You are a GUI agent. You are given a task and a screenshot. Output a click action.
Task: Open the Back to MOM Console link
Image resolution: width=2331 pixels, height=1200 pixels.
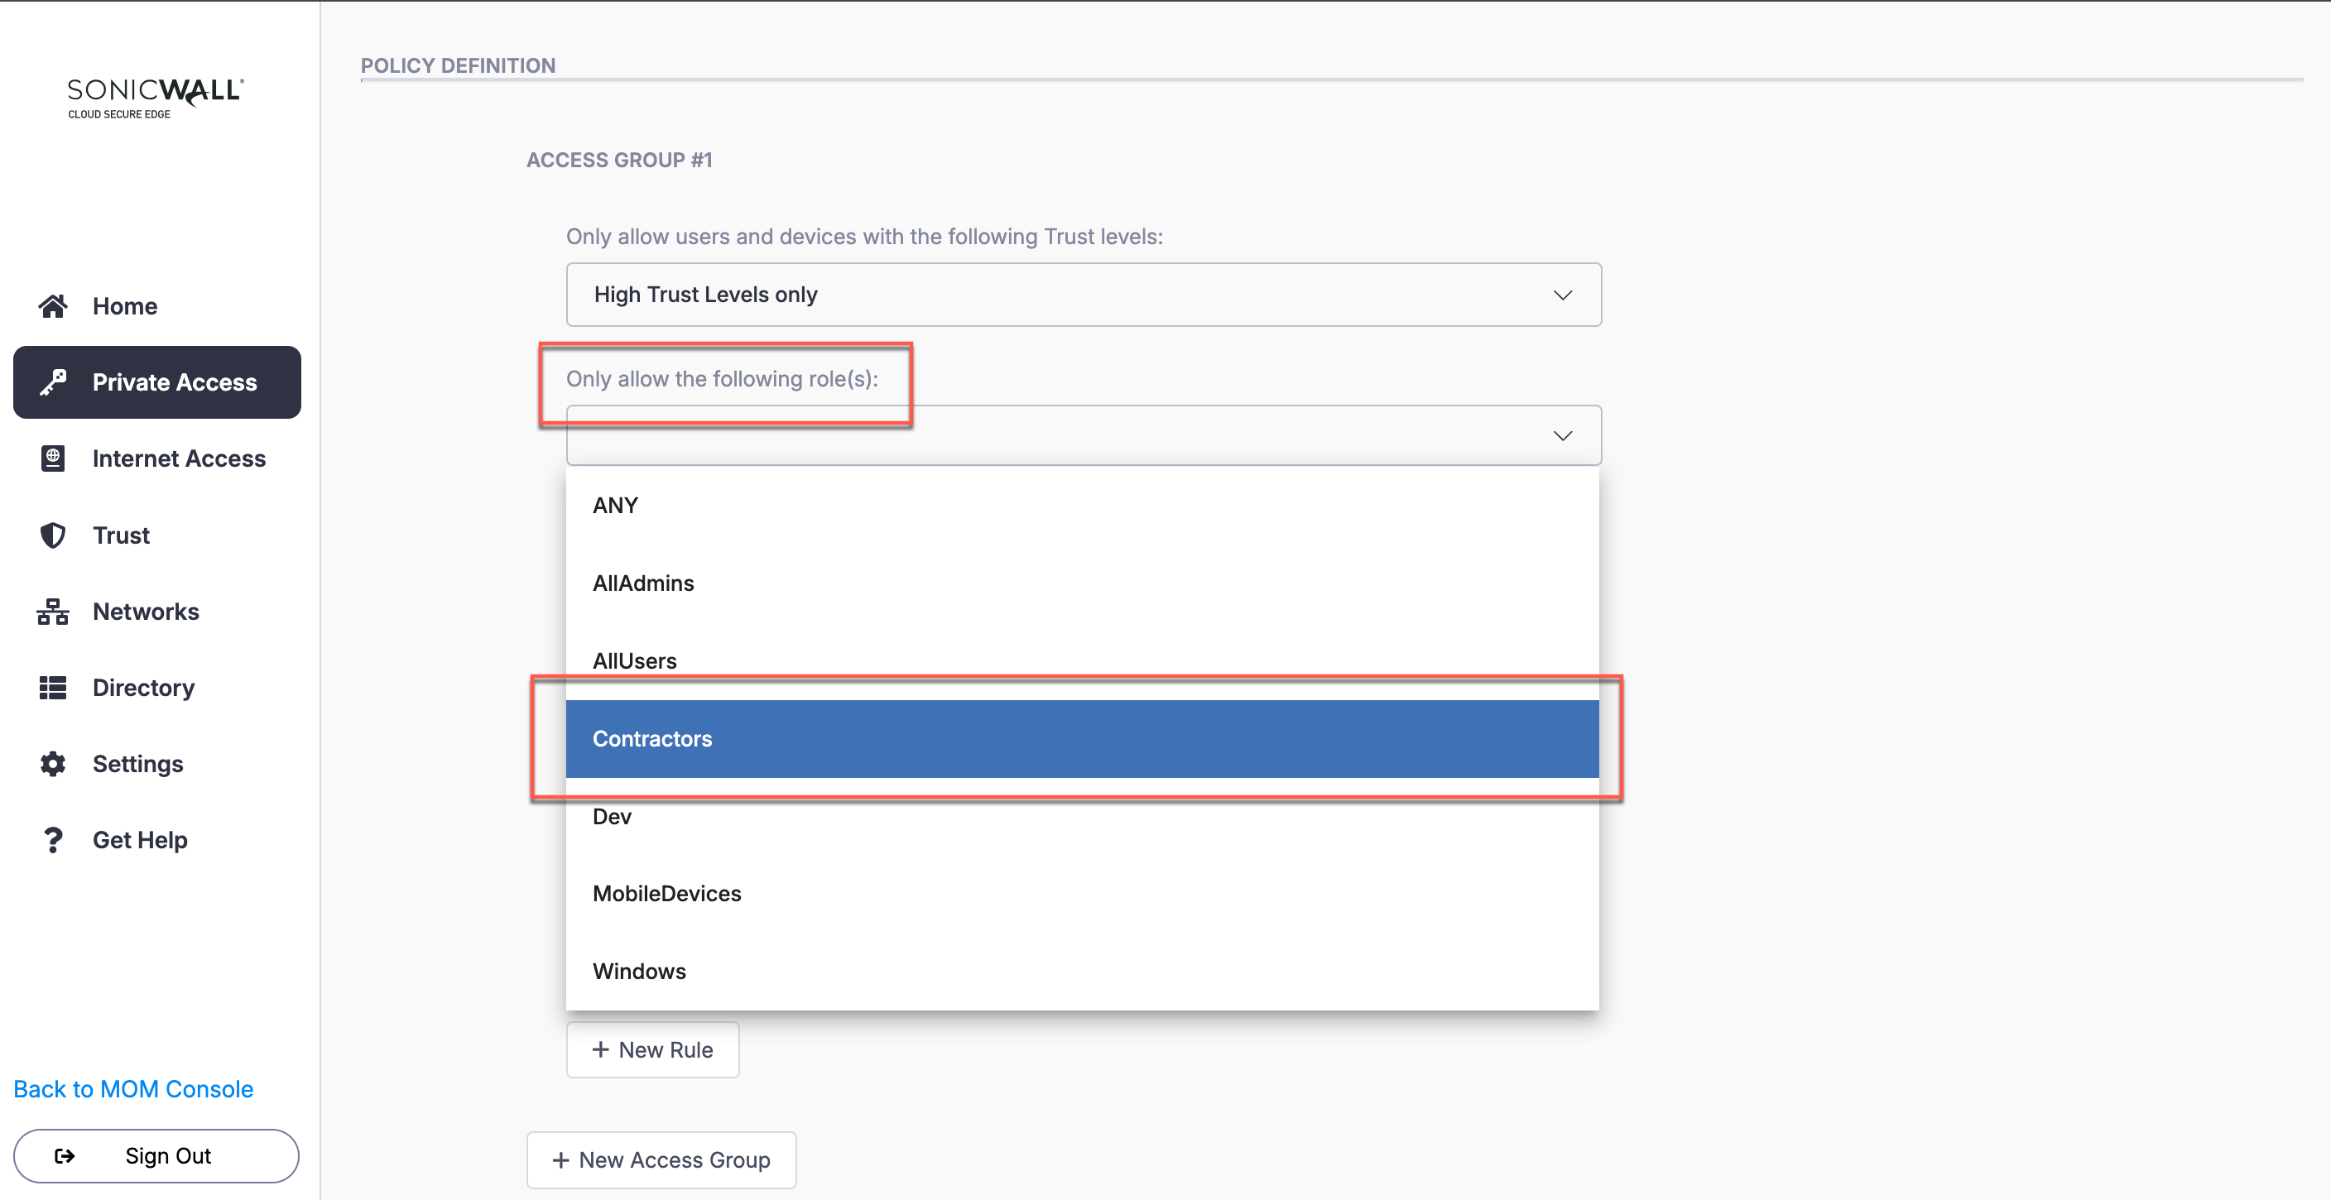click(x=133, y=1088)
